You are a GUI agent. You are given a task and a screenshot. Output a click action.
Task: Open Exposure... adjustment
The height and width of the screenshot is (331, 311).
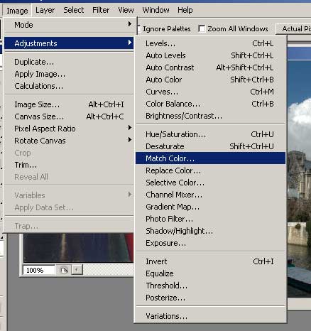point(210,243)
